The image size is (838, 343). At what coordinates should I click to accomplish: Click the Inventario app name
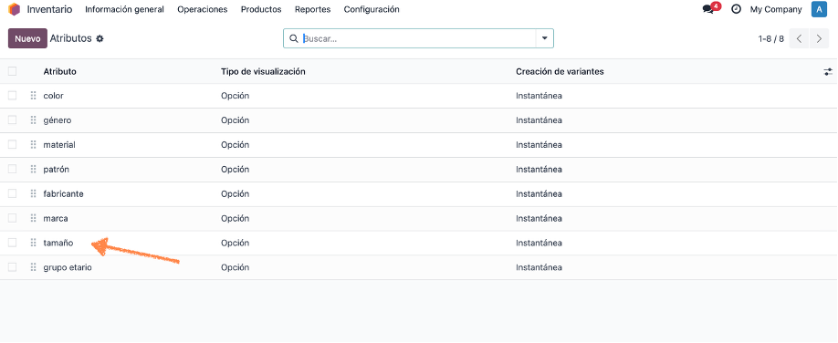[49, 9]
